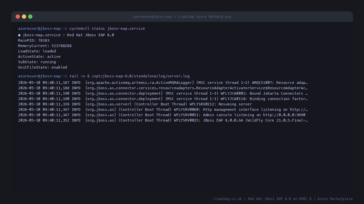Screen dimensions: 364x204
Task: Click the 'tail -n 8' server.log command
Action: [129, 76]
